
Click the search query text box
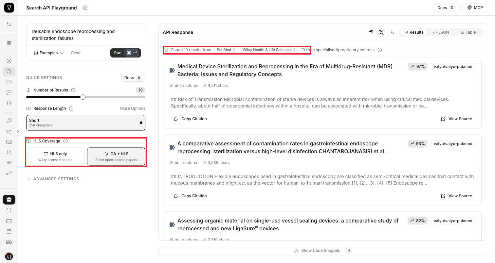(86, 35)
